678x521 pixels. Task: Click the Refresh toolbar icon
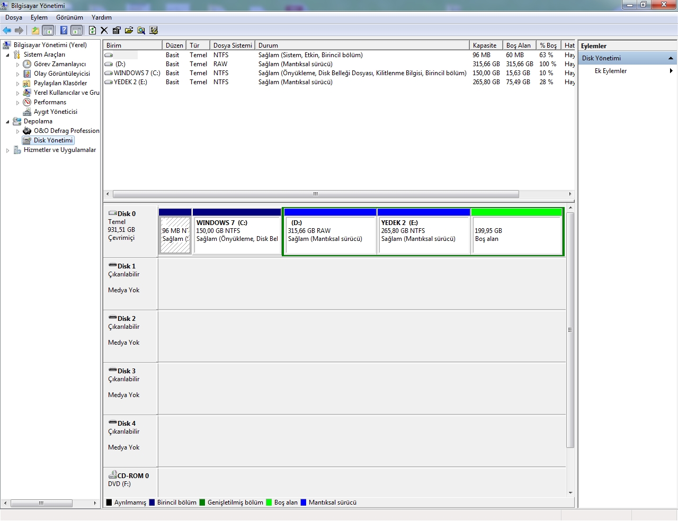pos(92,30)
